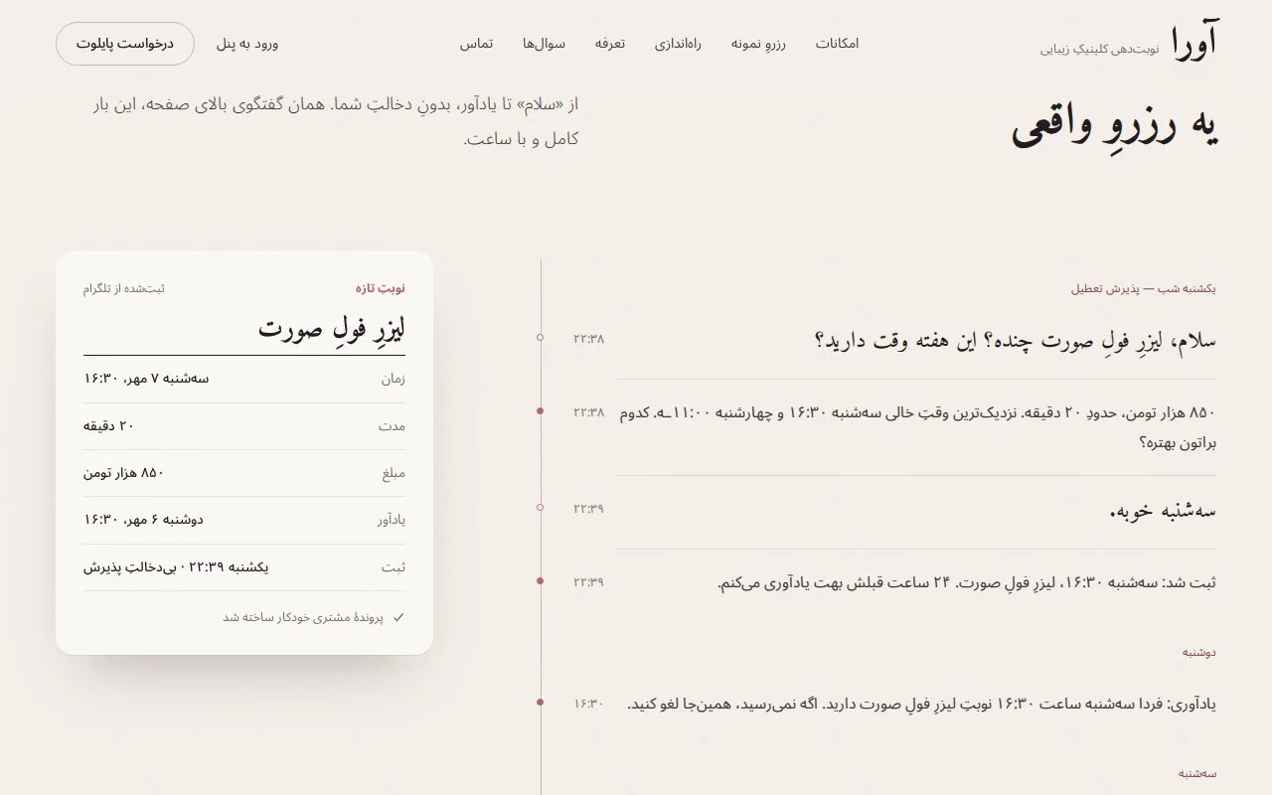
Task: Select راه‌اندازی in the top navigation
Action: [678, 44]
